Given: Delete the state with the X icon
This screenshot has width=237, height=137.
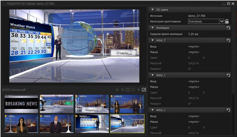Looking at the screenshot, I should pyautogui.click(x=123, y=90).
